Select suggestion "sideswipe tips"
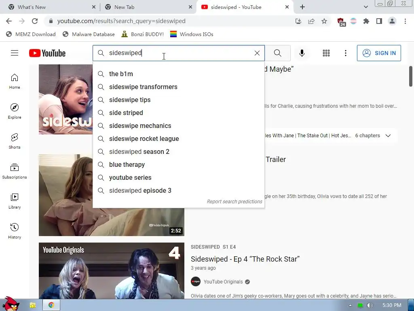 point(178,100)
